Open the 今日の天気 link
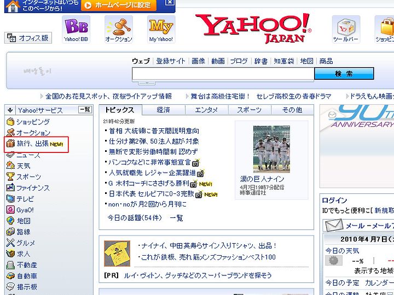Viewport: 394px width, 295px height. click(342, 250)
